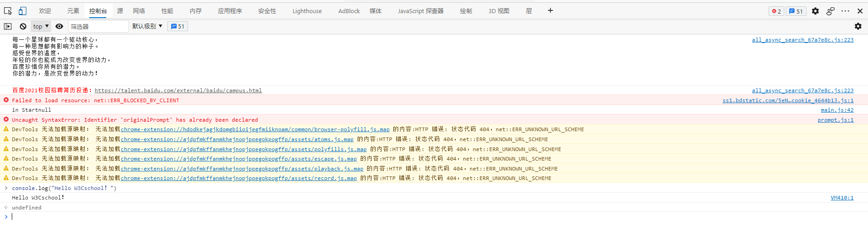Open DevTools settings gear in tab bar
This screenshot has height=242, width=868.
[815, 11]
